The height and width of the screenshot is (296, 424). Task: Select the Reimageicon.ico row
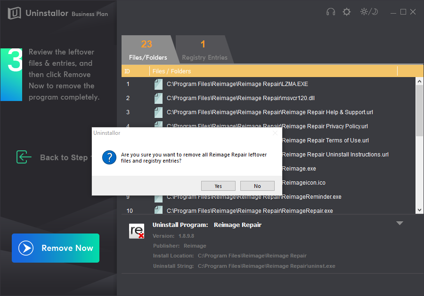(x=348, y=182)
